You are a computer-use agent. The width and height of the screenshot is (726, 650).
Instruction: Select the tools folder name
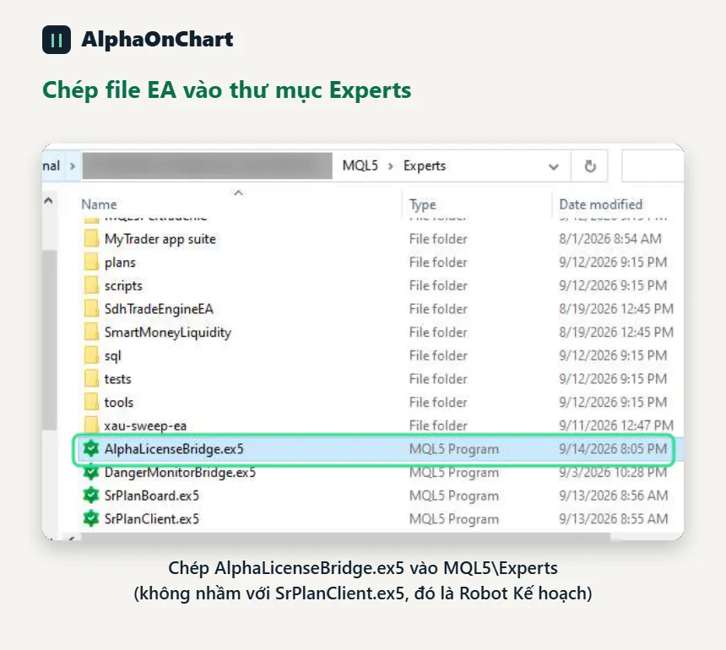tap(118, 403)
